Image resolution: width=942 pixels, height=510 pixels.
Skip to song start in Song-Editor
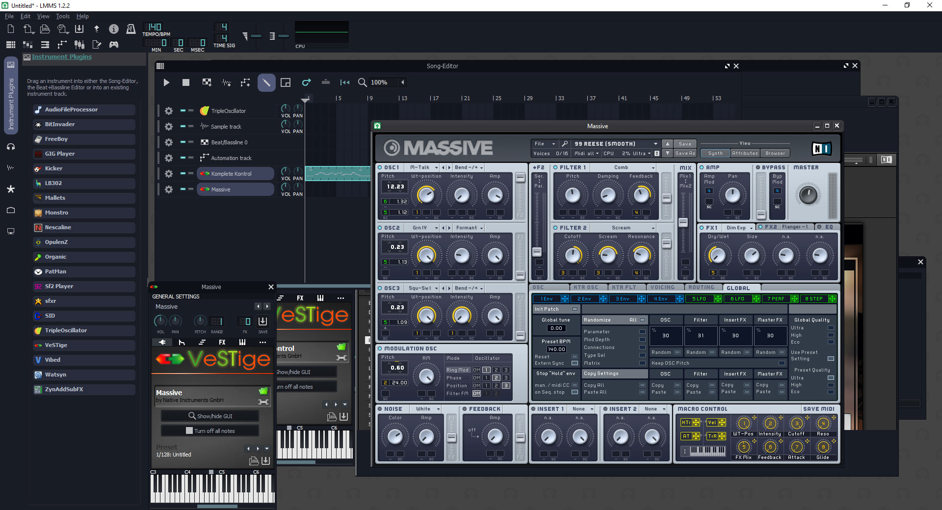click(345, 82)
